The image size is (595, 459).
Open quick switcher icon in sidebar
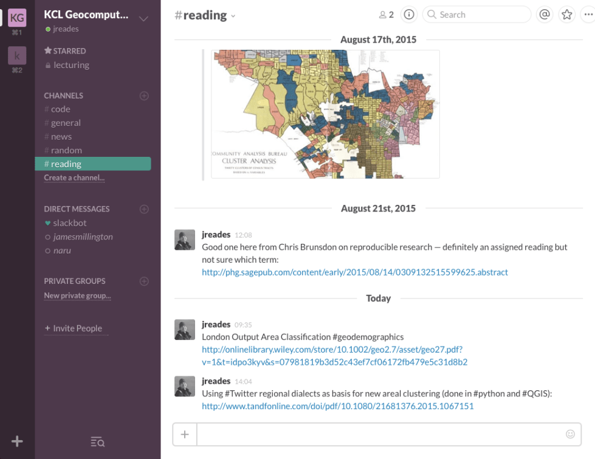pyautogui.click(x=97, y=442)
